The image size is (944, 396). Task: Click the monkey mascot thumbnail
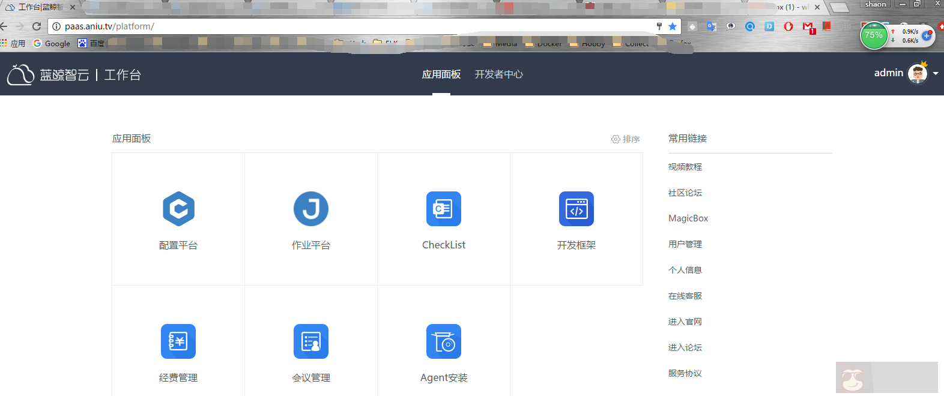[x=853, y=379]
